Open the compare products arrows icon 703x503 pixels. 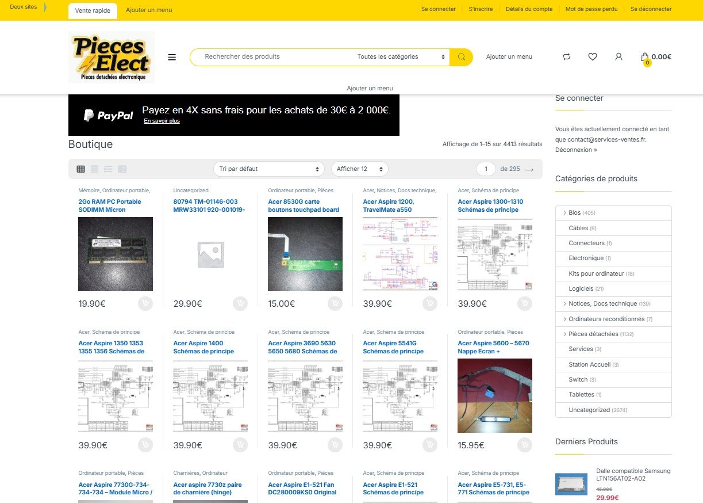[x=566, y=56]
